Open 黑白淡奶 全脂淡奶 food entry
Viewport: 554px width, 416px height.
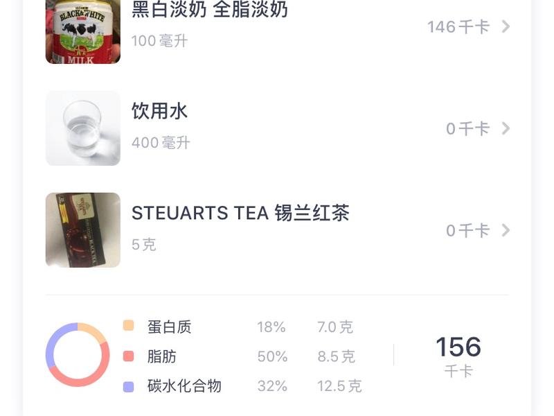209,10
